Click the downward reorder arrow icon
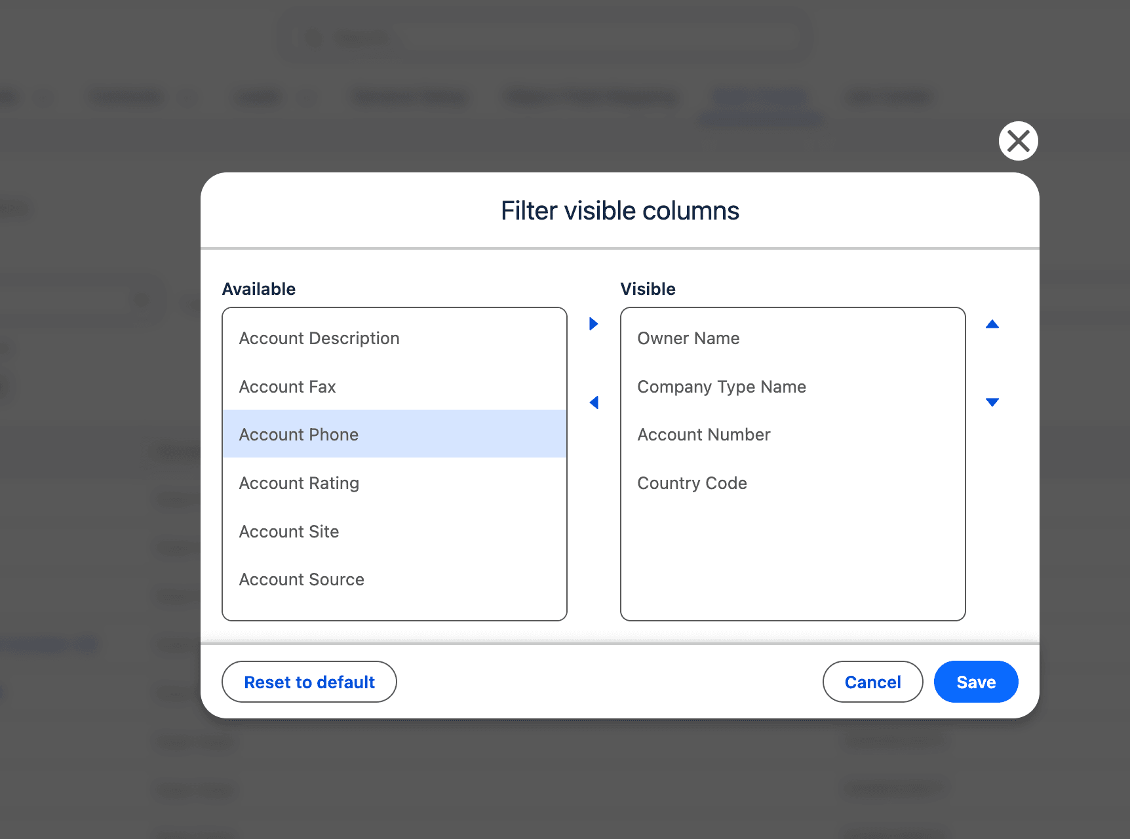This screenshot has height=839, width=1130. pyautogui.click(x=992, y=402)
